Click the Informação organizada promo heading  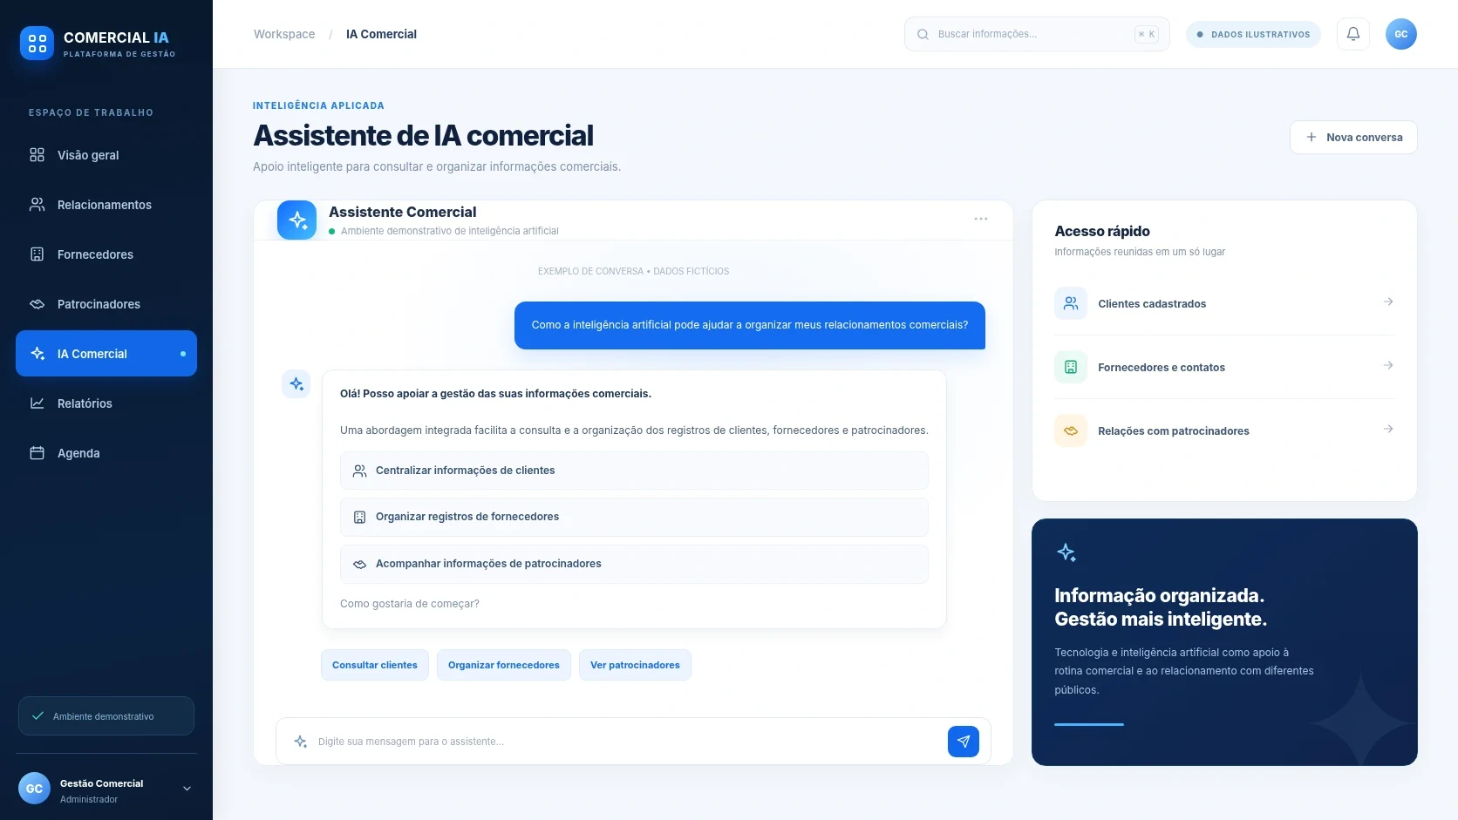(1161, 607)
